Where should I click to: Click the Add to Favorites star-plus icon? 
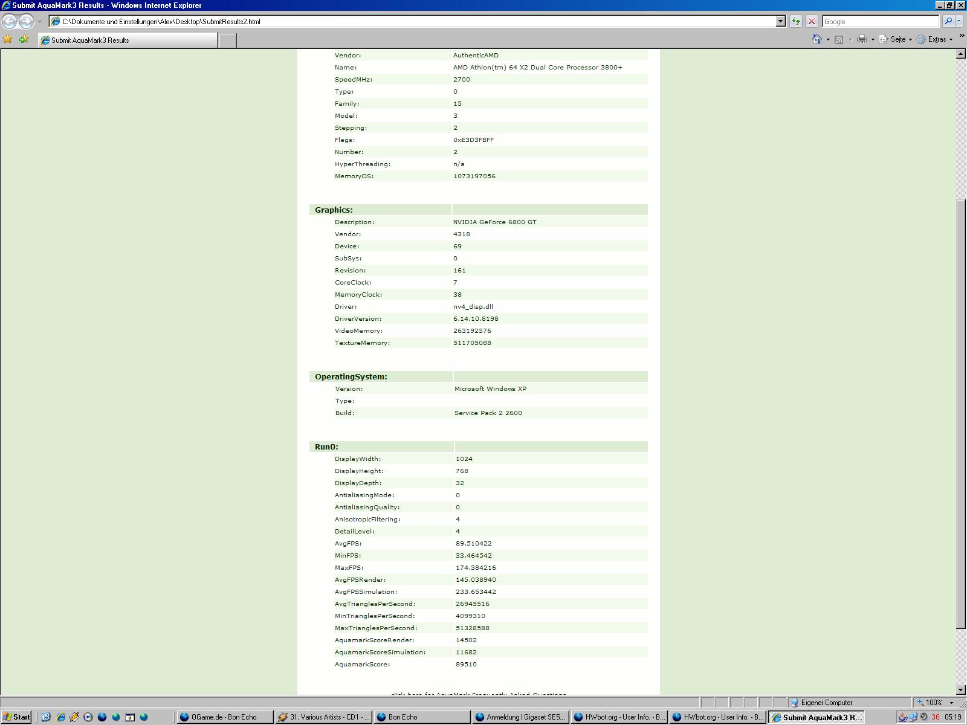coord(24,39)
